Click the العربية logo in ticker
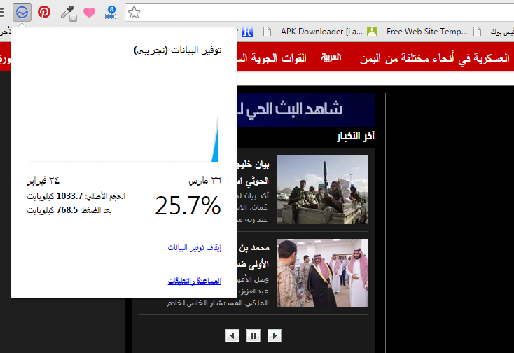This screenshot has height=353, width=514. pyautogui.click(x=331, y=57)
